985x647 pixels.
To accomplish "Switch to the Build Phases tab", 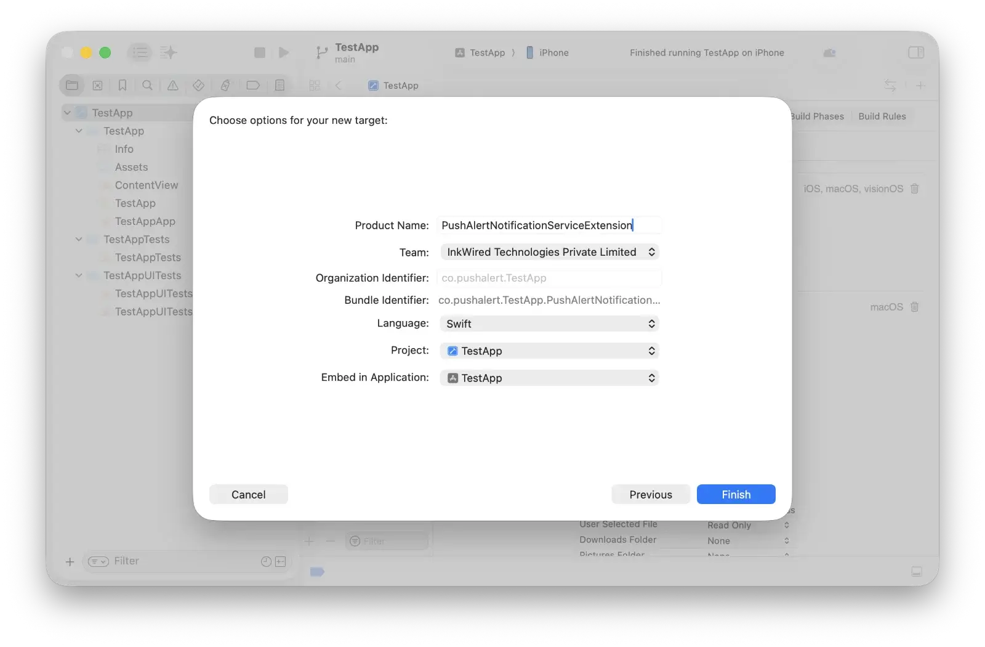I will click(818, 116).
